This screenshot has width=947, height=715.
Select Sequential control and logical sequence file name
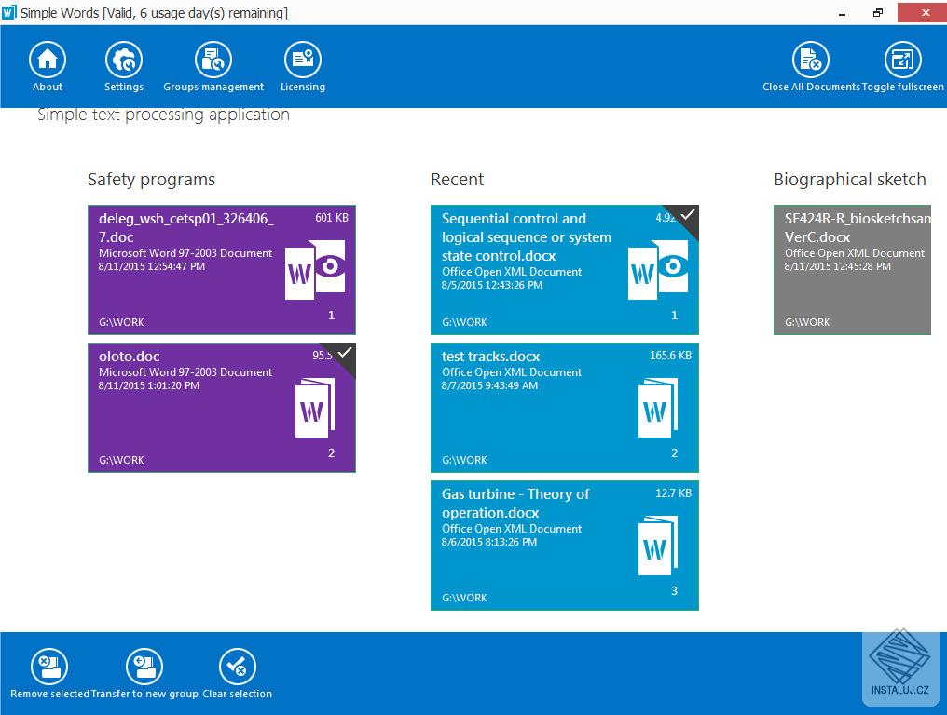(526, 237)
